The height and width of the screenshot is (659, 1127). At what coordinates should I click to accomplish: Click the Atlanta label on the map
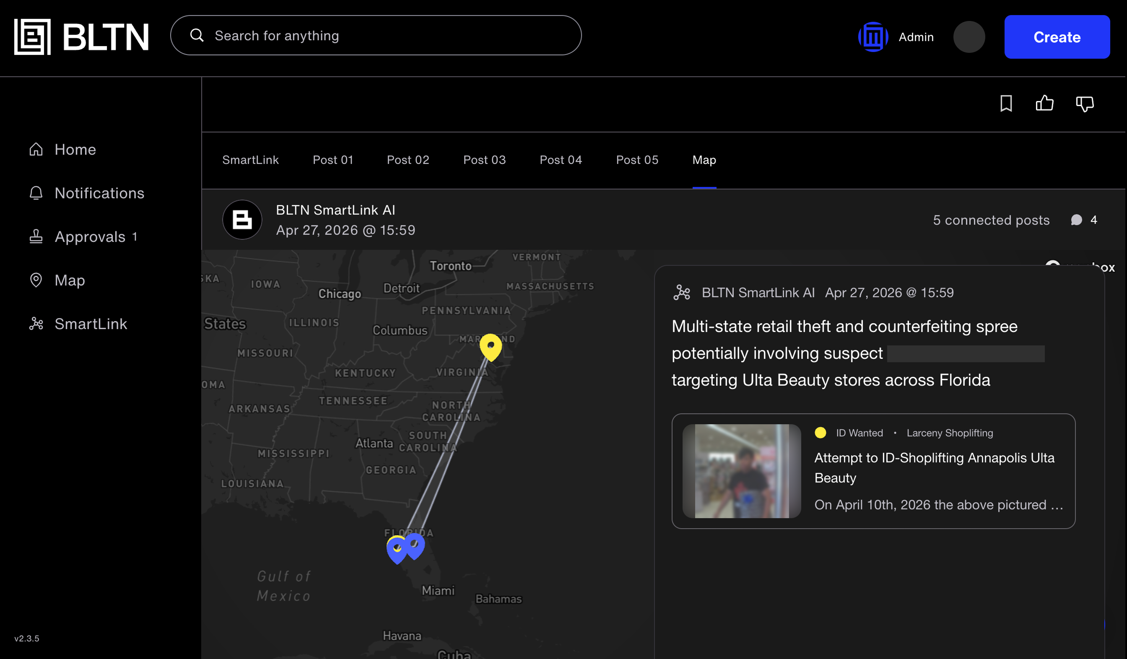[374, 443]
